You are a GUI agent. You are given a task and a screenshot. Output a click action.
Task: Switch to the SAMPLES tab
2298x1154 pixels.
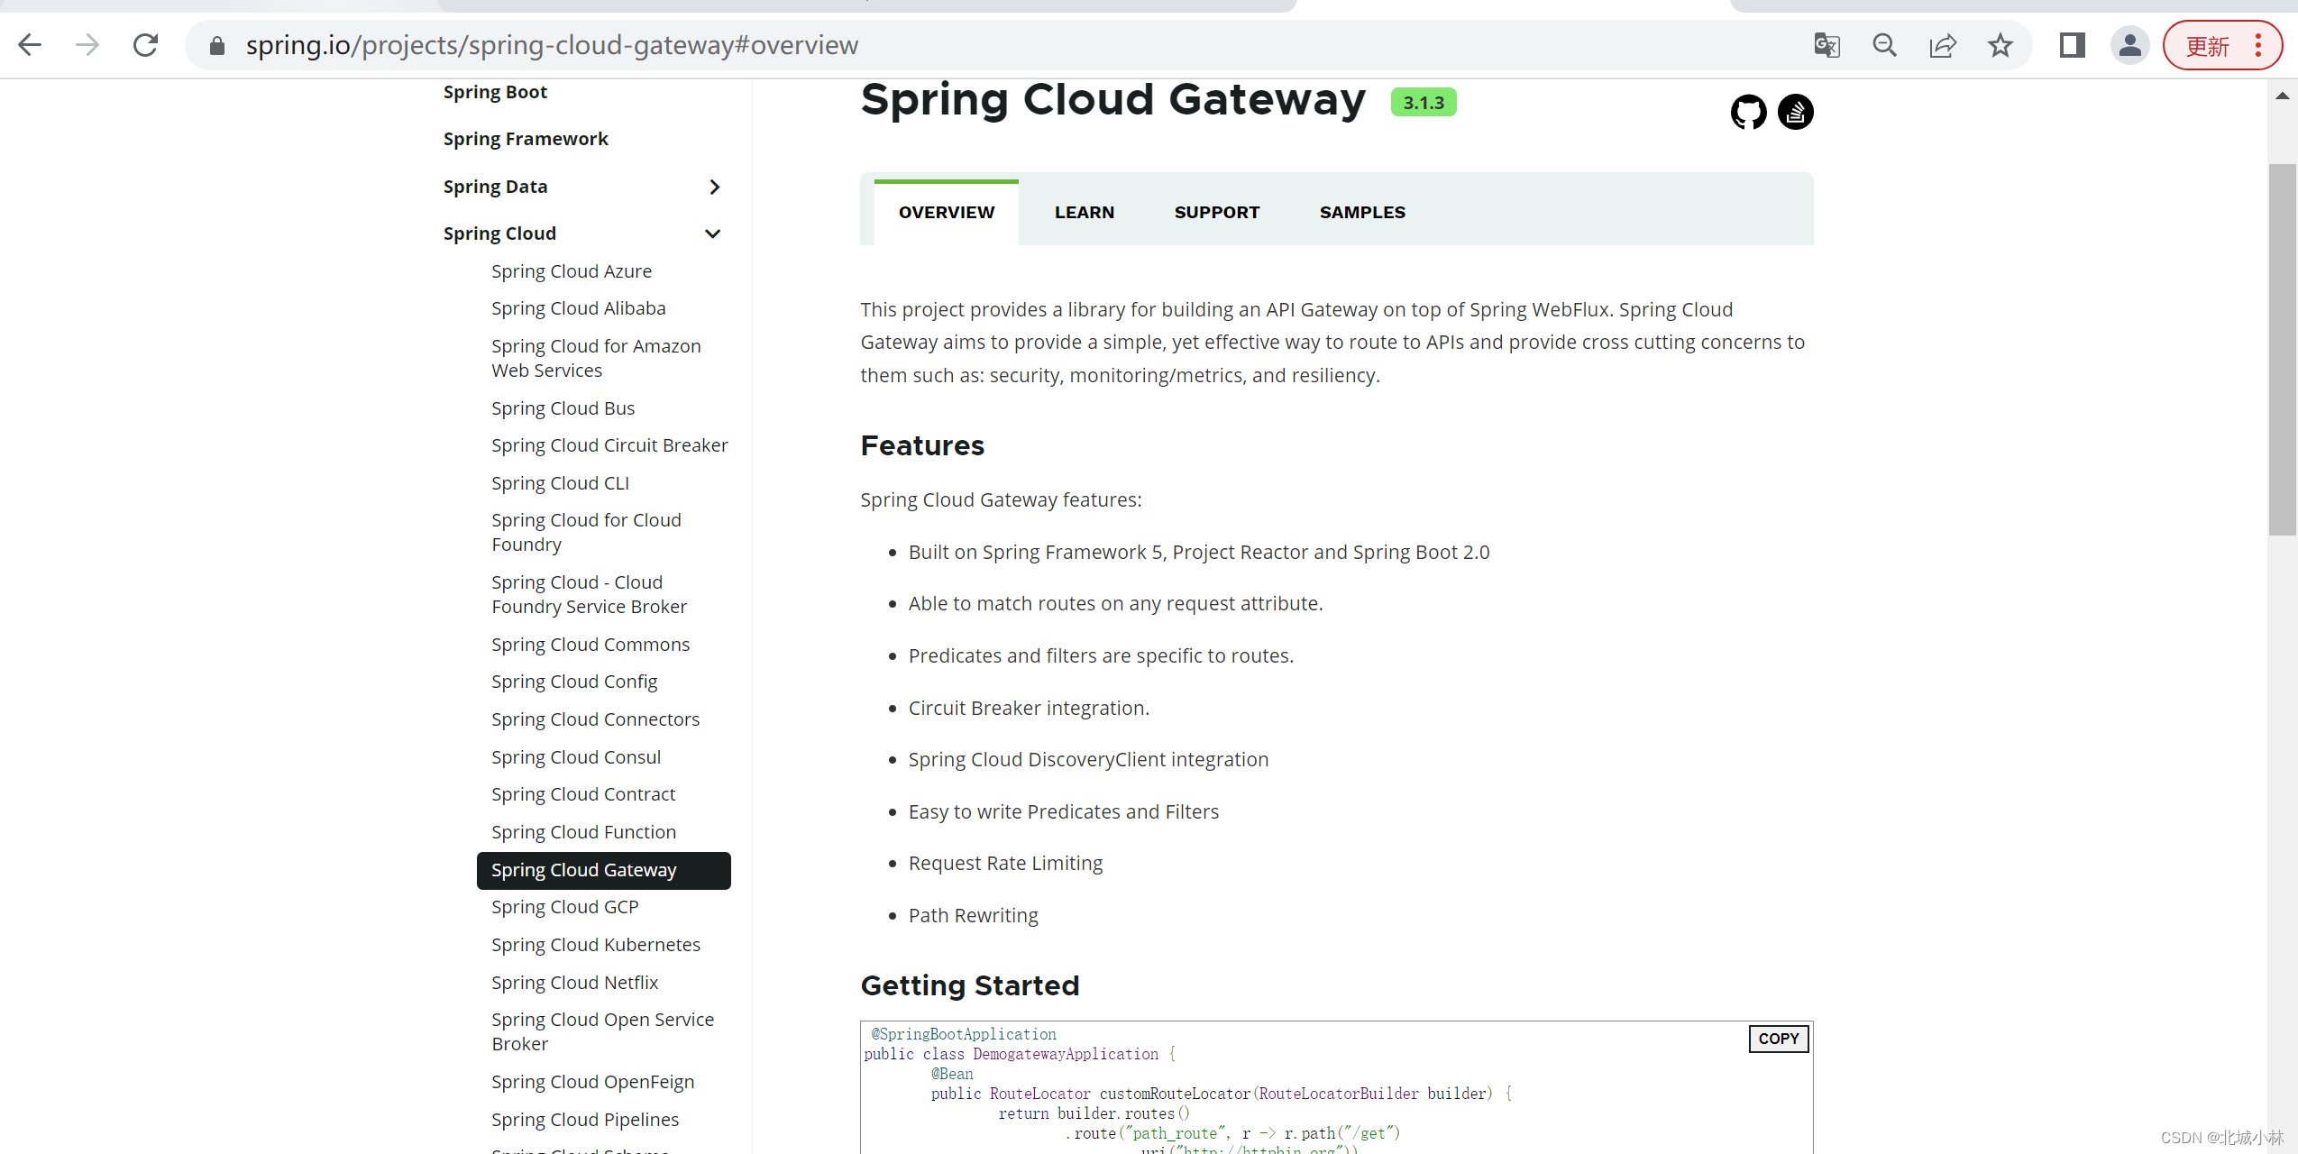1361,213
